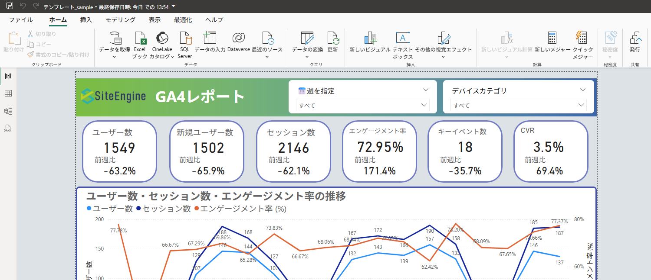Image resolution: width=651 pixels, height=280 pixels.
Task: Click the 発行 publish icon
Action: pyautogui.click(x=635, y=38)
